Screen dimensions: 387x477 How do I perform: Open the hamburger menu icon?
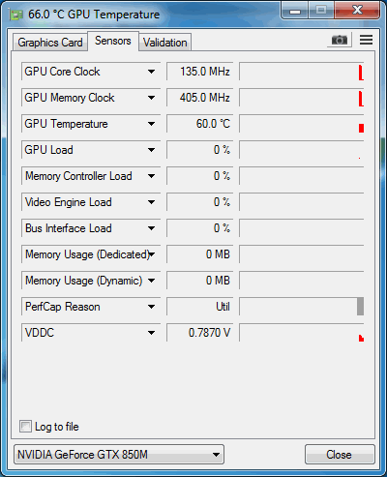[366, 40]
